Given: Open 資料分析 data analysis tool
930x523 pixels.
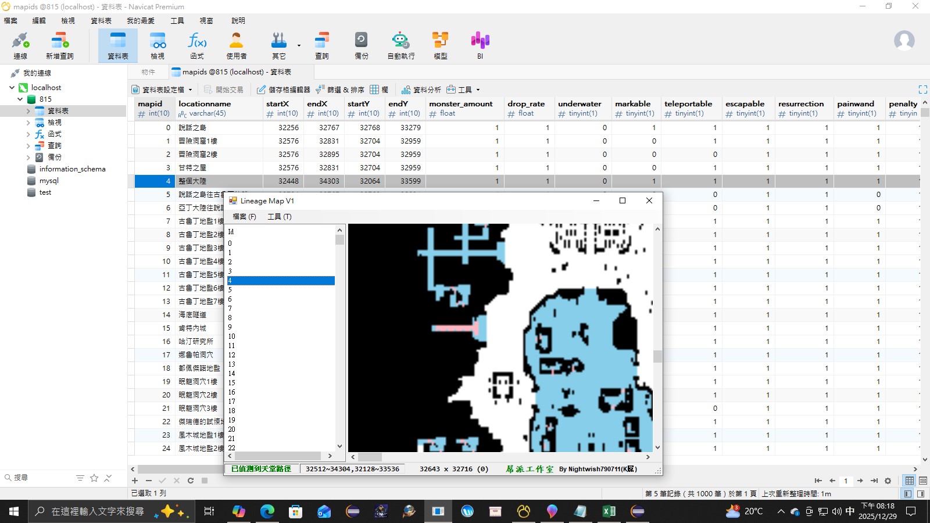Looking at the screenshot, I should coord(421,89).
